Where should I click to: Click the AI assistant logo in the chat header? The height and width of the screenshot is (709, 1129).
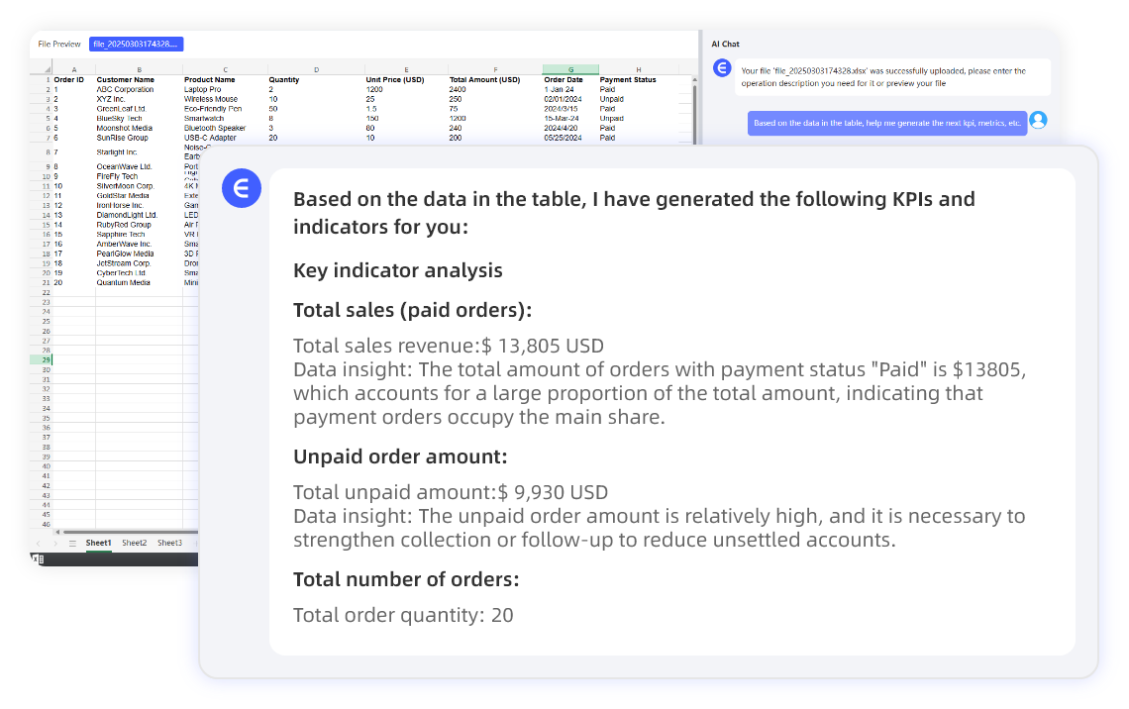(x=721, y=67)
